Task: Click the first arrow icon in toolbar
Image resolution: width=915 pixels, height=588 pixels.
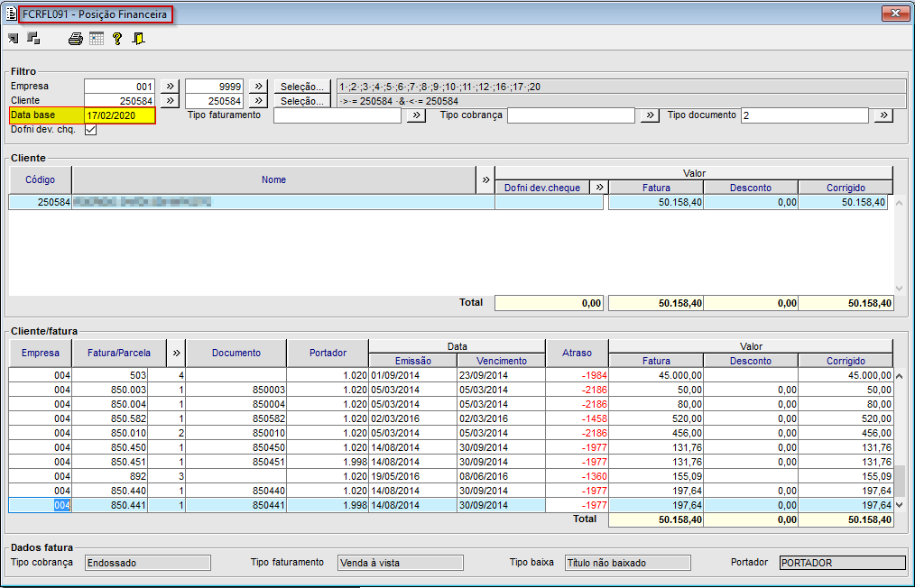Action: [x=14, y=39]
